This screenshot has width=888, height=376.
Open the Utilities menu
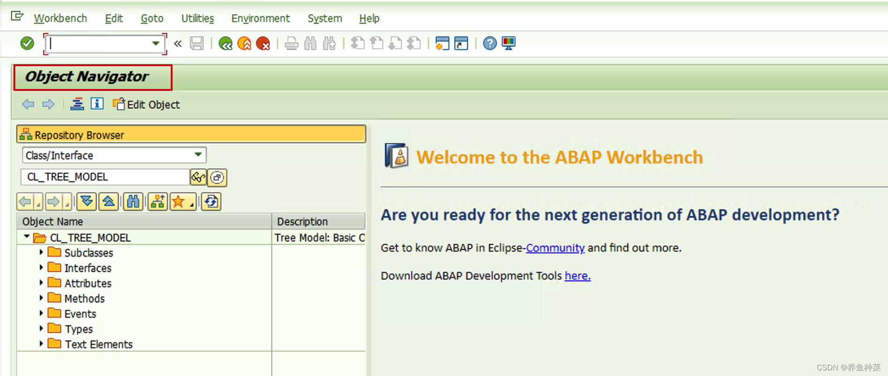[197, 18]
